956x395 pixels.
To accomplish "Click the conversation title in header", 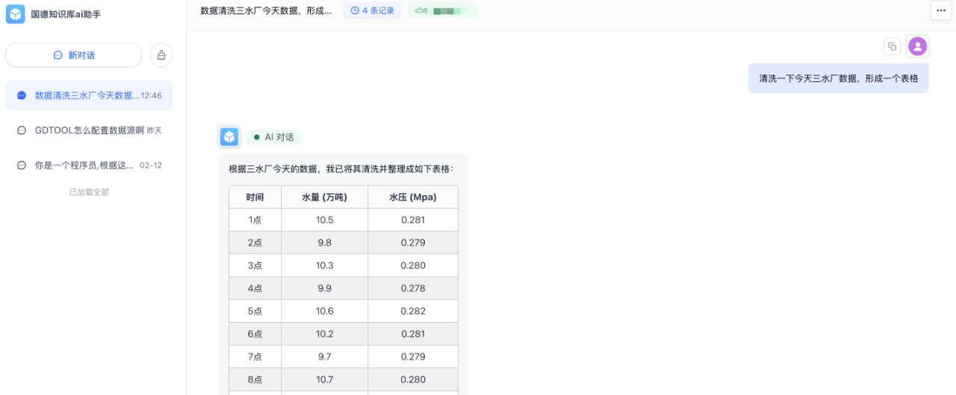I will point(266,10).
